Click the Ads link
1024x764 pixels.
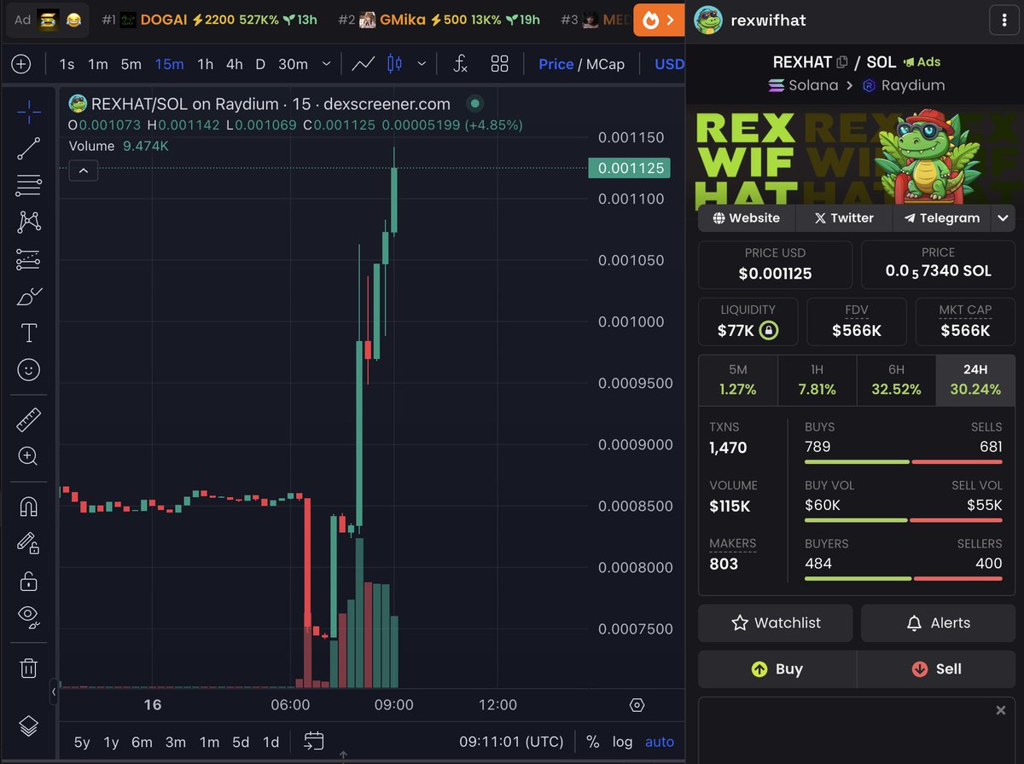(922, 62)
